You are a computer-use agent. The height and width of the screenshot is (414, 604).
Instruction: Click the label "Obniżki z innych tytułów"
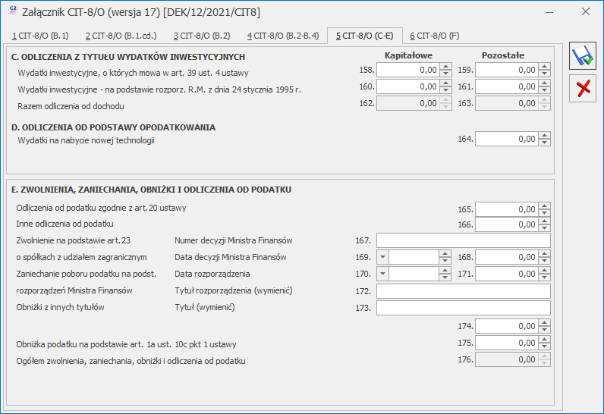coord(60,307)
